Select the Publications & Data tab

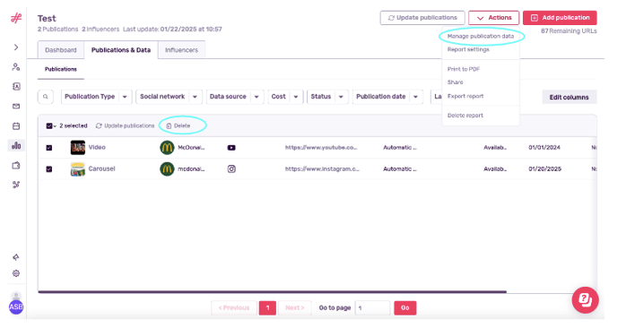point(121,50)
